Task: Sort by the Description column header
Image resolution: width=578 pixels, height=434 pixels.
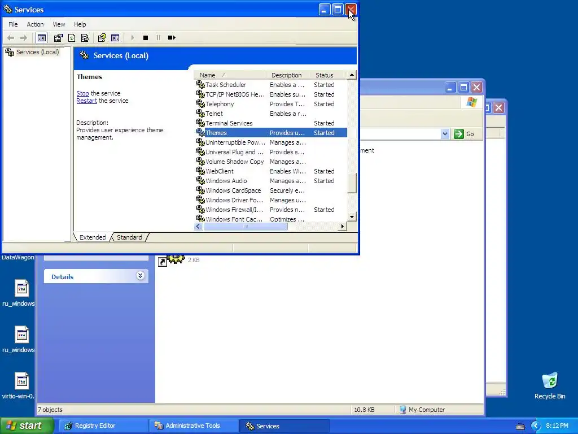Action: [x=288, y=75]
